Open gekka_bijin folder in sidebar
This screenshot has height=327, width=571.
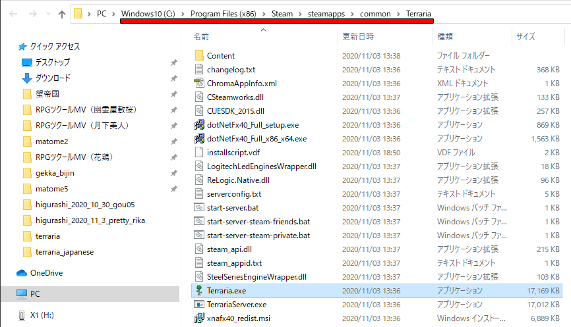tap(55, 173)
